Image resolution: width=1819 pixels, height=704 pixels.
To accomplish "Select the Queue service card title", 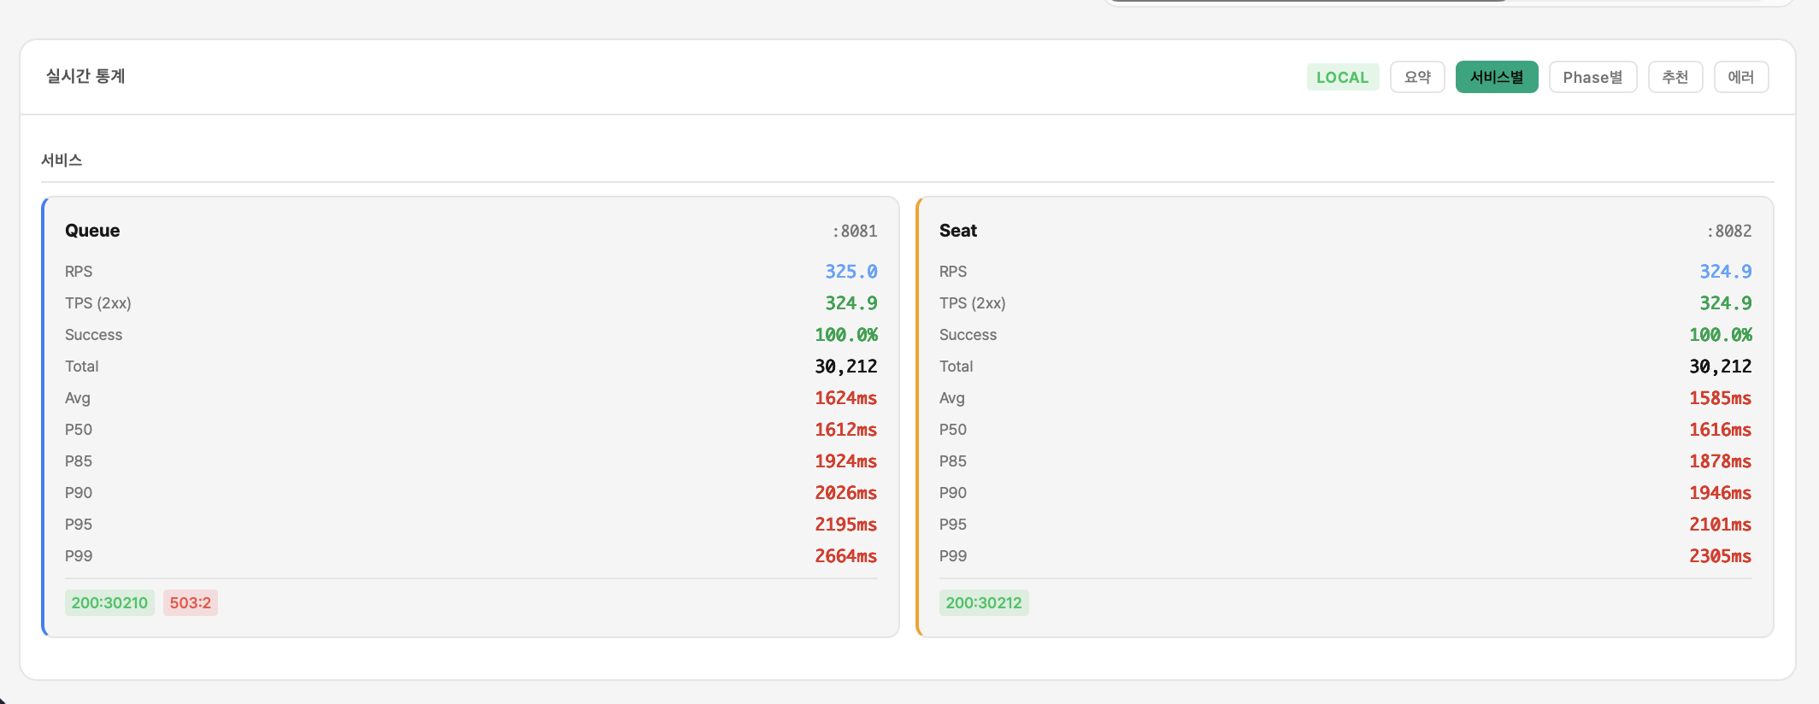I will (x=92, y=231).
